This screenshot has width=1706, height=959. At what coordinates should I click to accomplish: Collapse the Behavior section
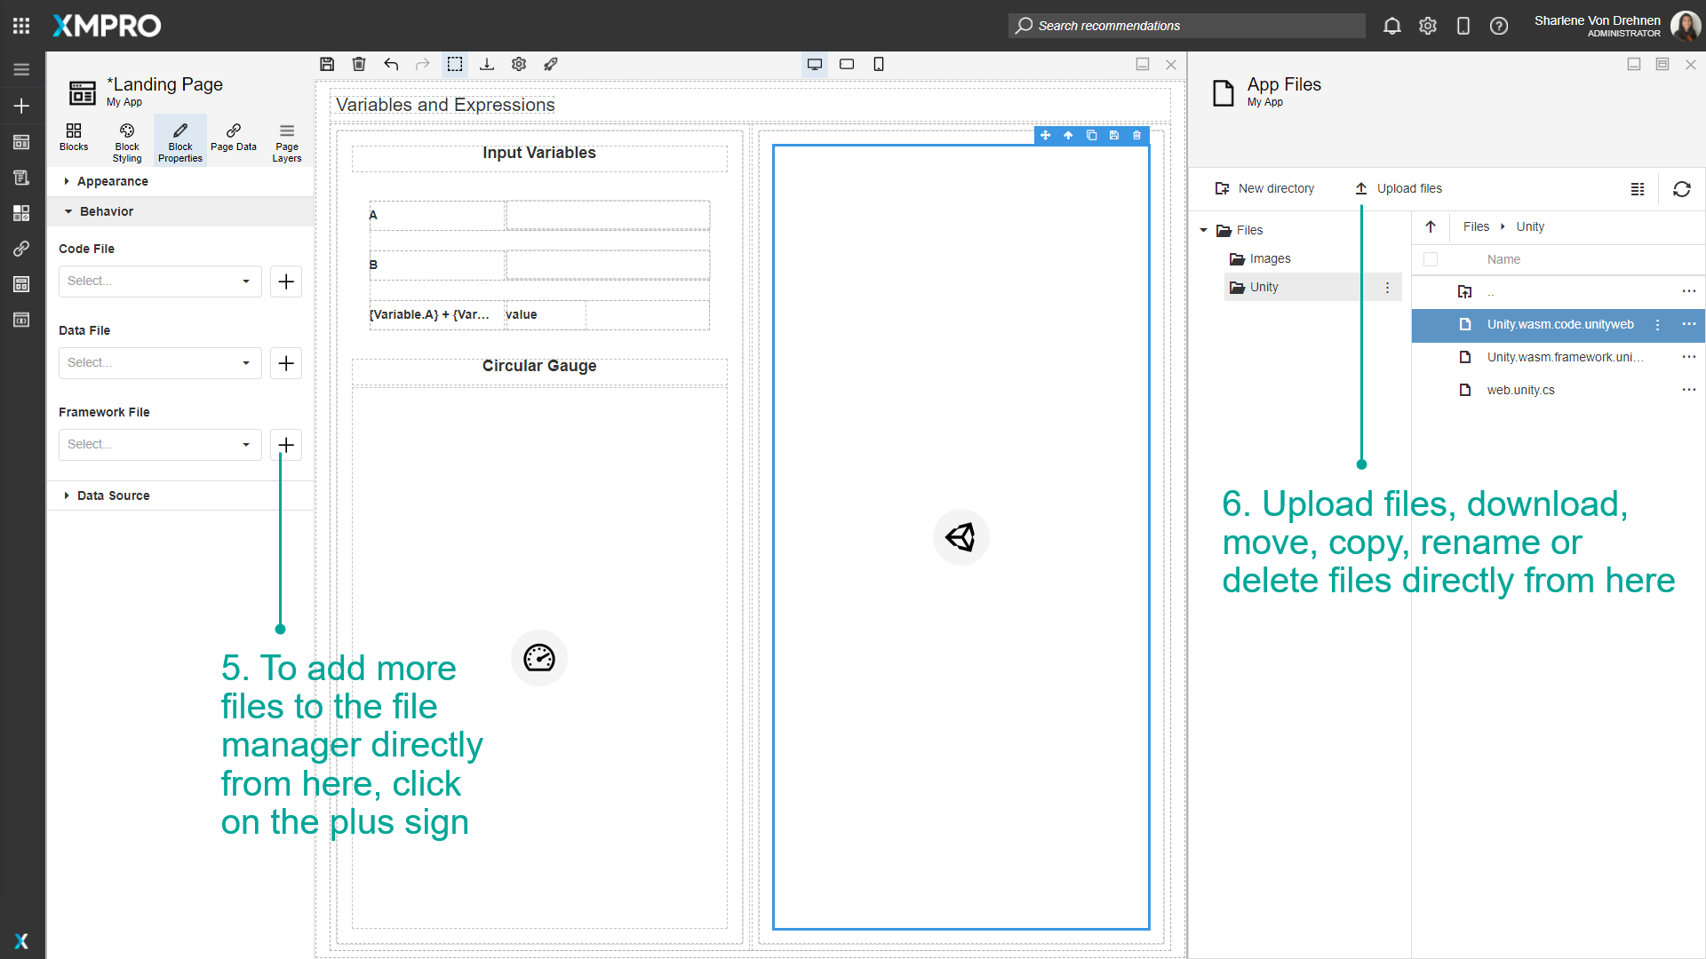coord(107,210)
